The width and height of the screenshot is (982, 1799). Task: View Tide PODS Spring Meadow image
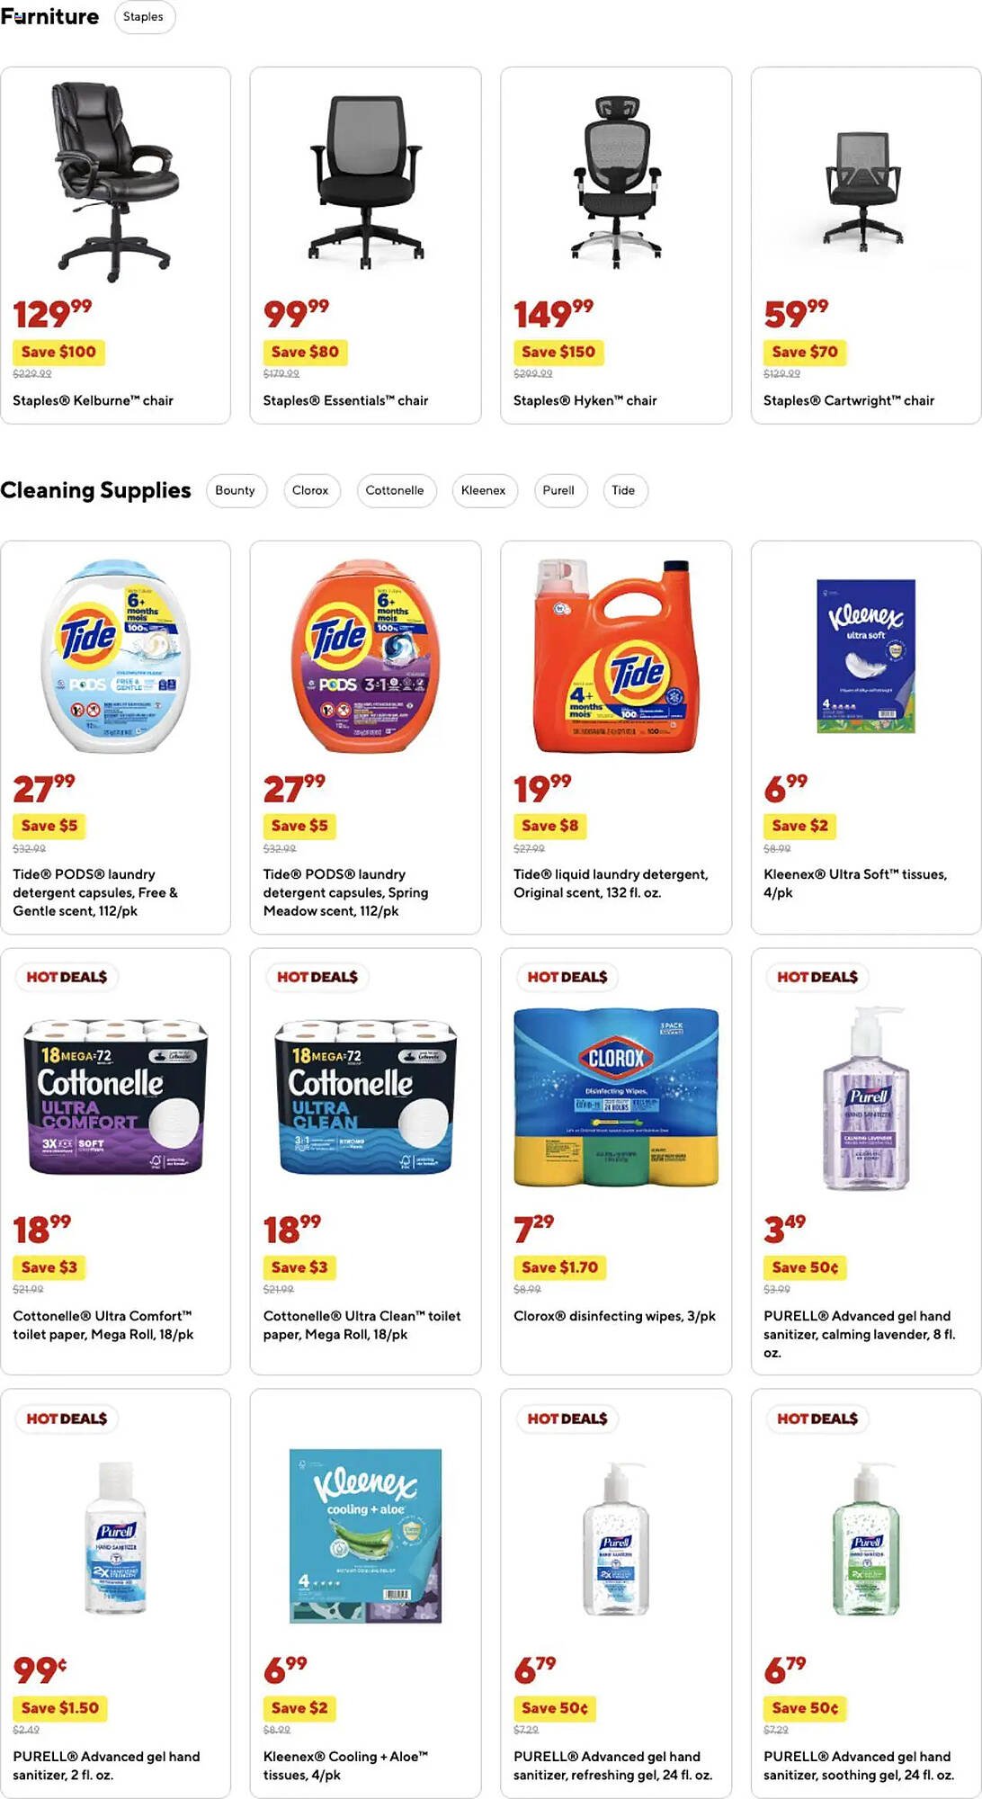point(365,656)
